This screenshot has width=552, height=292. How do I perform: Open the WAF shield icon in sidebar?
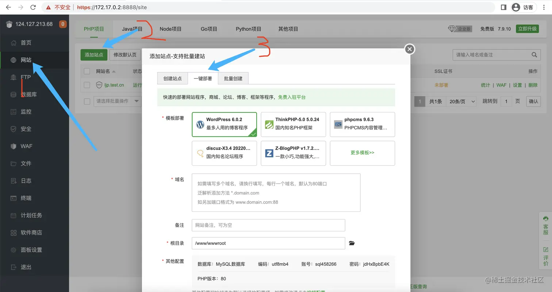14,146
